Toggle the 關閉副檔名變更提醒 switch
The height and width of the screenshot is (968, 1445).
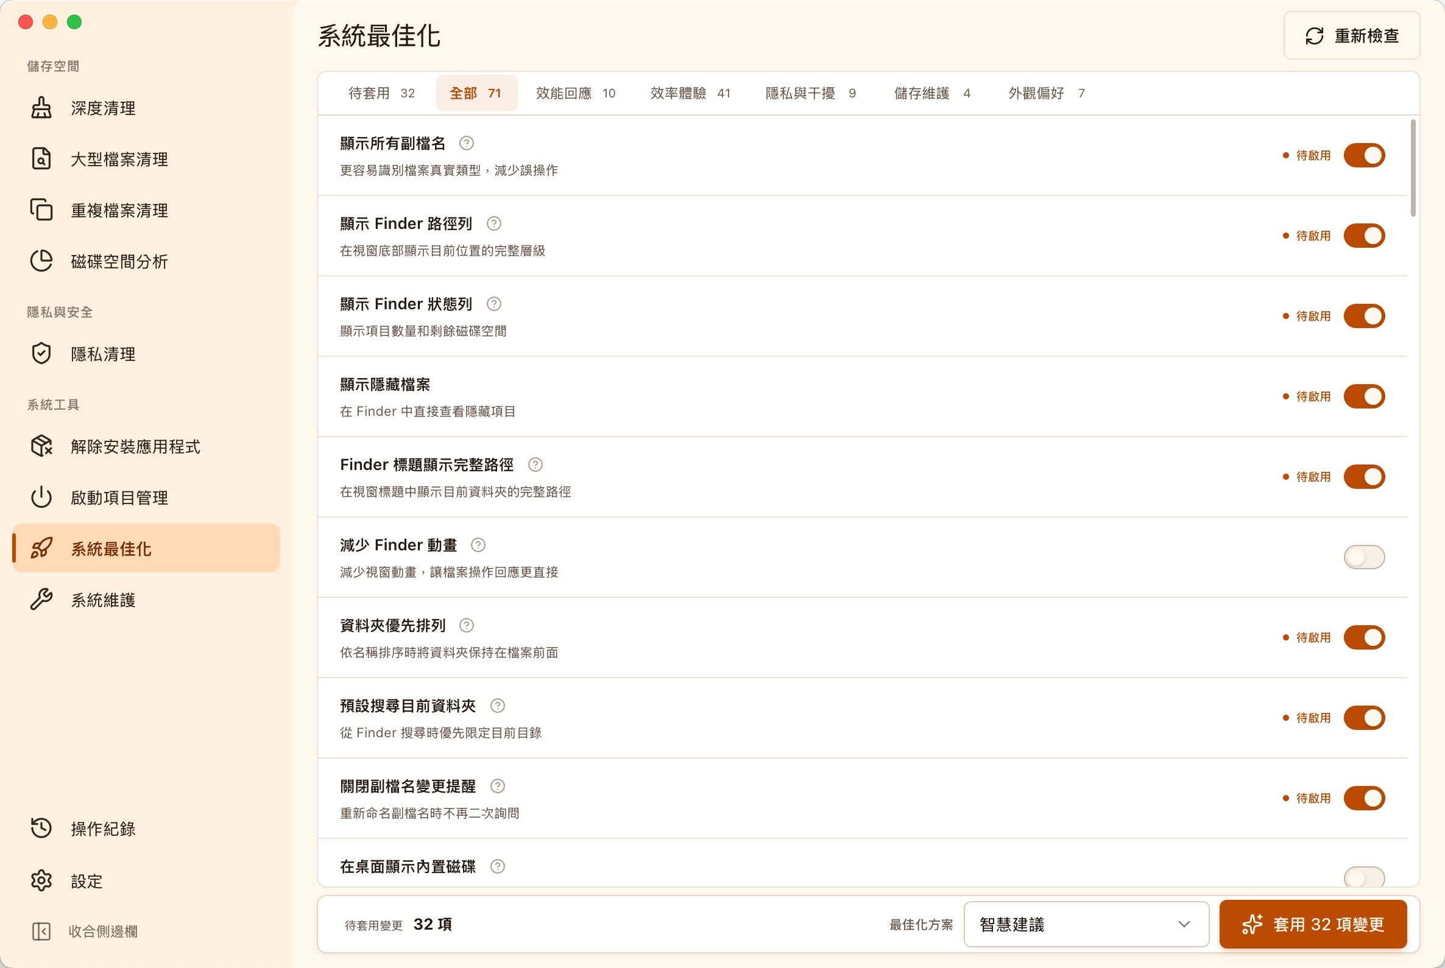coord(1364,798)
